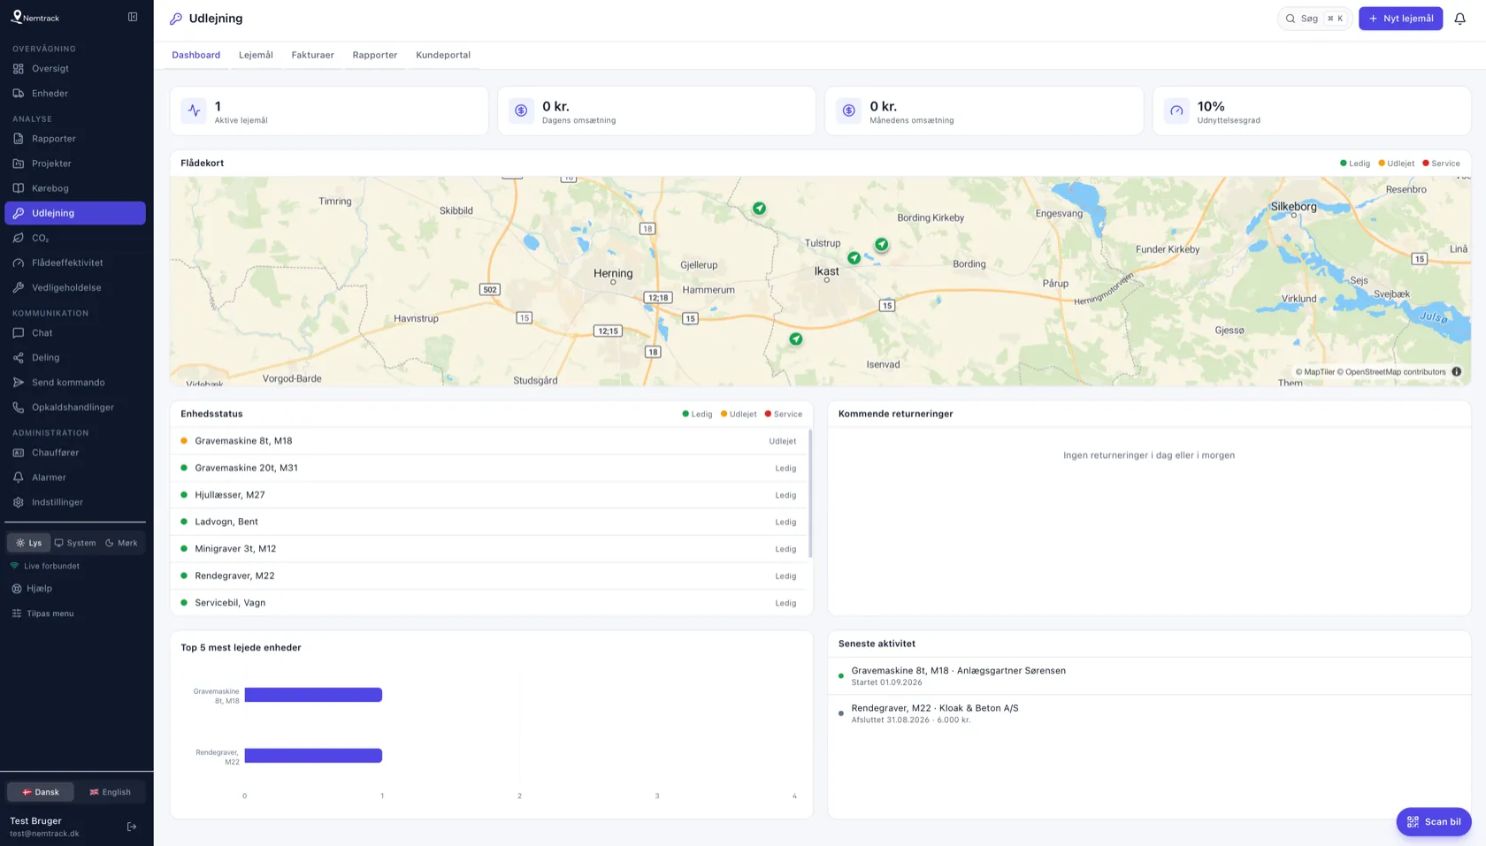This screenshot has width=1486, height=846.
Task: Select the Rendegraver, M22 status row
Action: 489,576
